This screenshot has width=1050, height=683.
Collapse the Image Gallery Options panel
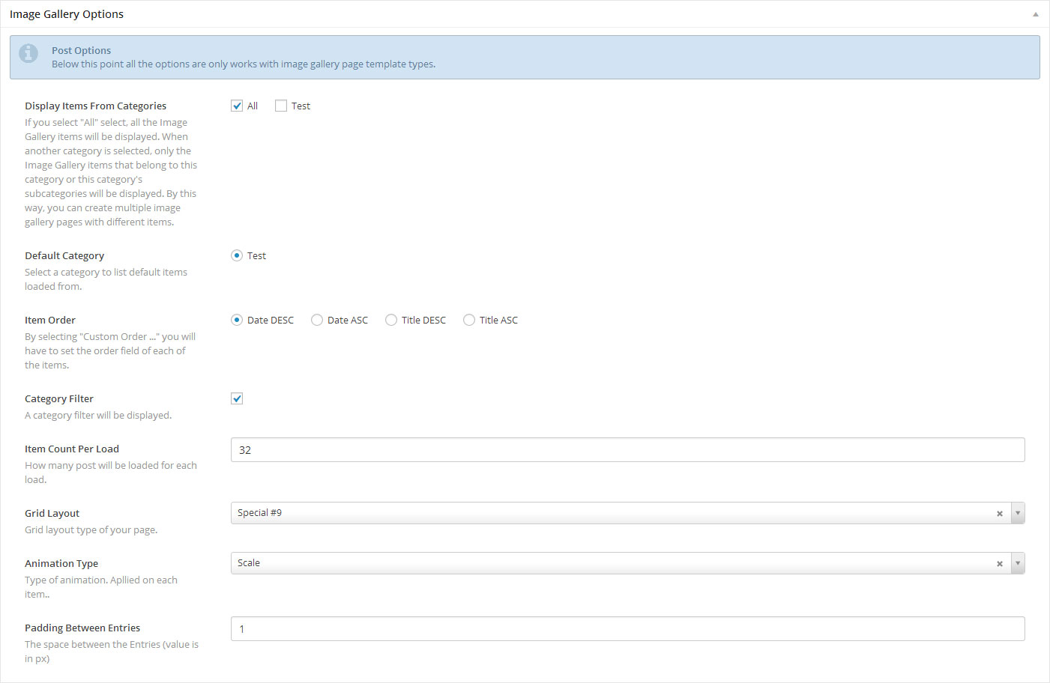click(x=1035, y=14)
